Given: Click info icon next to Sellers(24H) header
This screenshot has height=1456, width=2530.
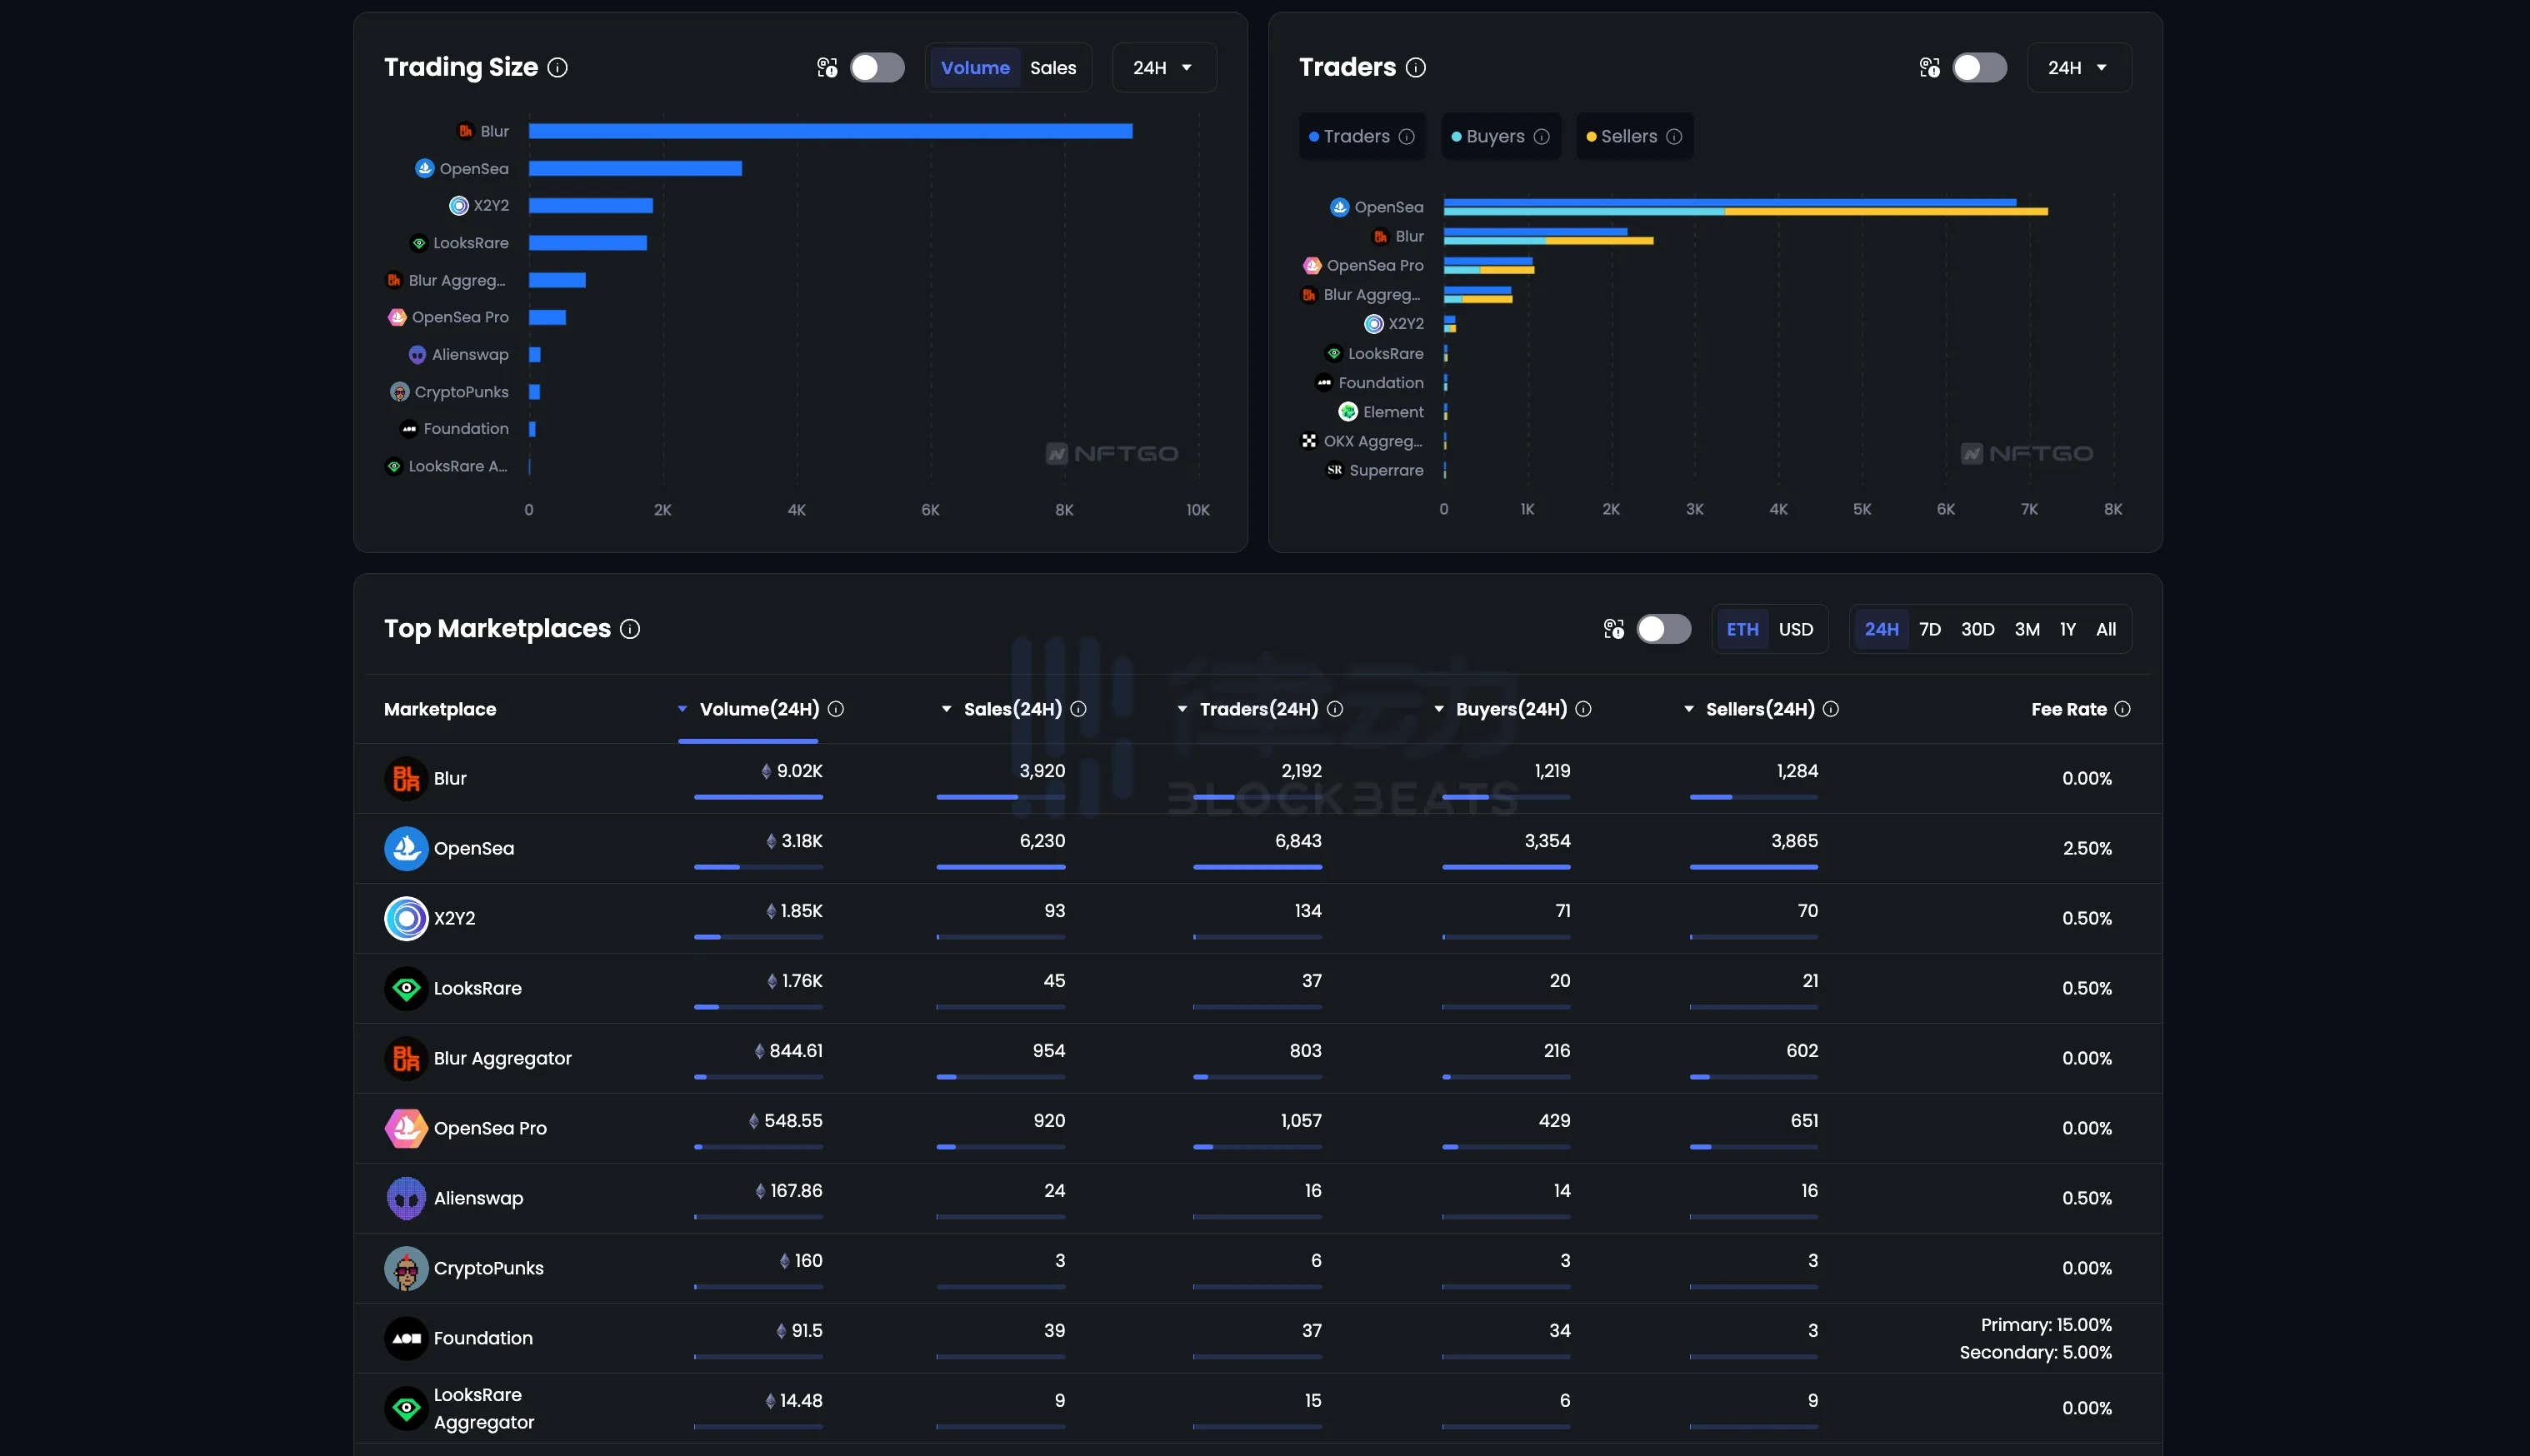Looking at the screenshot, I should (x=1831, y=709).
